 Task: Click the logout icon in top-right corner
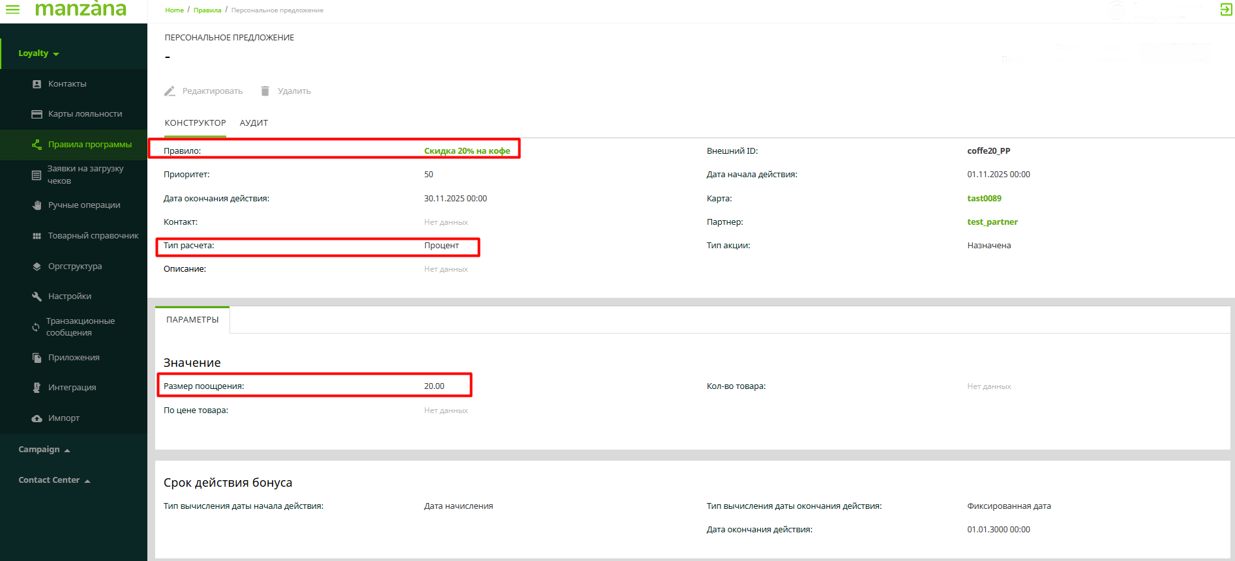pyautogui.click(x=1226, y=9)
